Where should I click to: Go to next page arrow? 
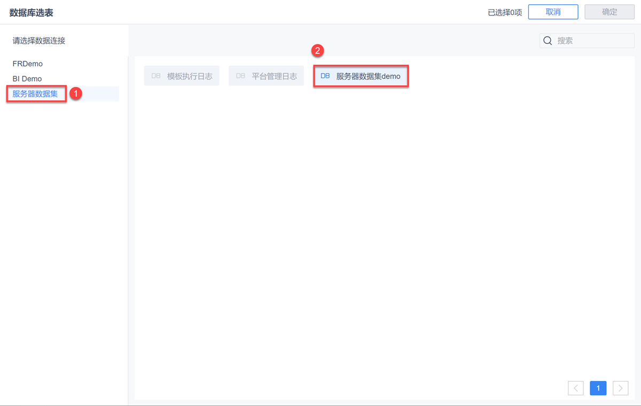tap(620, 388)
